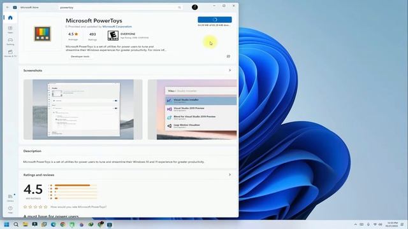The height and width of the screenshot is (229, 408).
Task: Click the "A must have for power users" review
Action: pos(51,216)
